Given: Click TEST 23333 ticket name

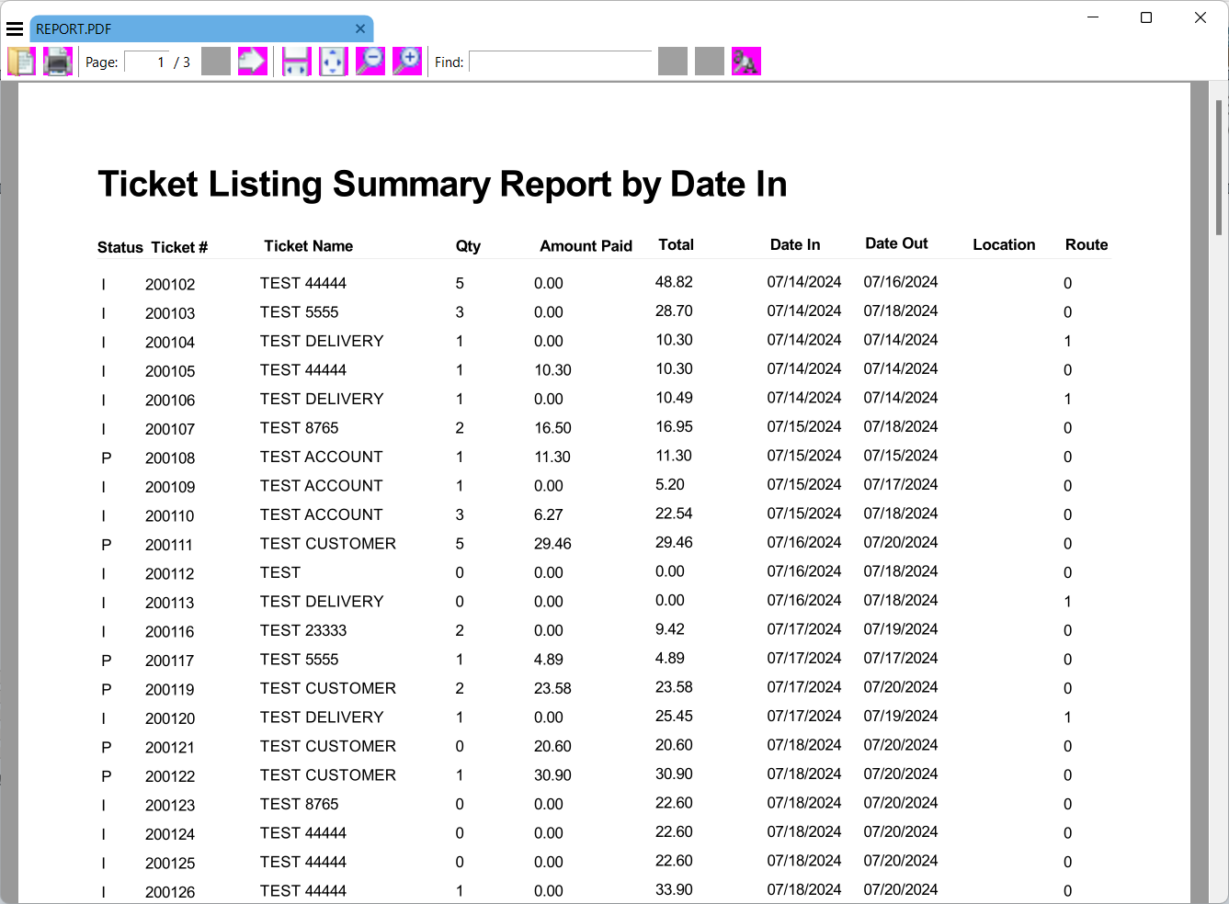Looking at the screenshot, I should click(x=303, y=630).
